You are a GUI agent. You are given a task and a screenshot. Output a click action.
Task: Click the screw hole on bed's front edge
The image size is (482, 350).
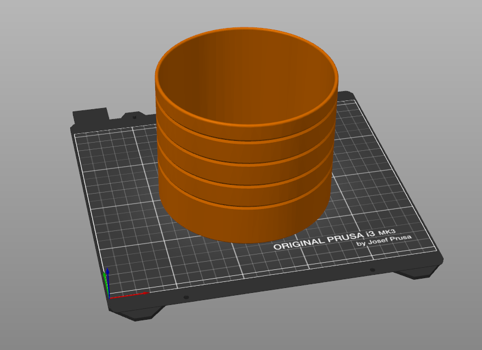click(186, 297)
